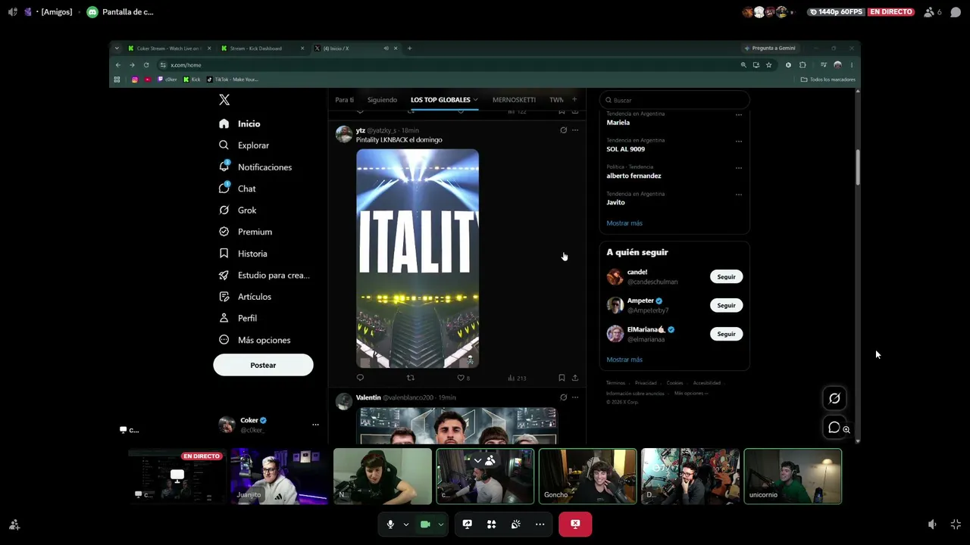This screenshot has height=545, width=970.
Task: Open camera options arrow beside the camera
Action: [x=440, y=524]
